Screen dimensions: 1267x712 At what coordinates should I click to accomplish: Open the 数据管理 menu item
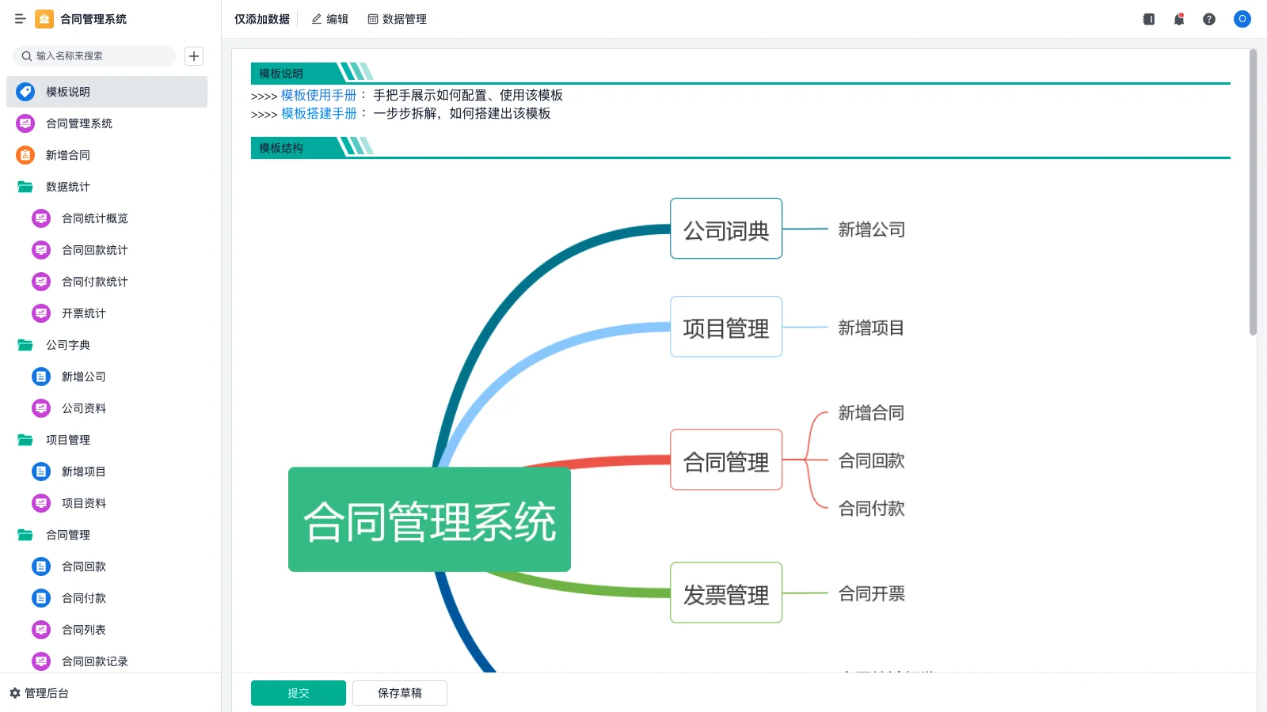click(398, 19)
